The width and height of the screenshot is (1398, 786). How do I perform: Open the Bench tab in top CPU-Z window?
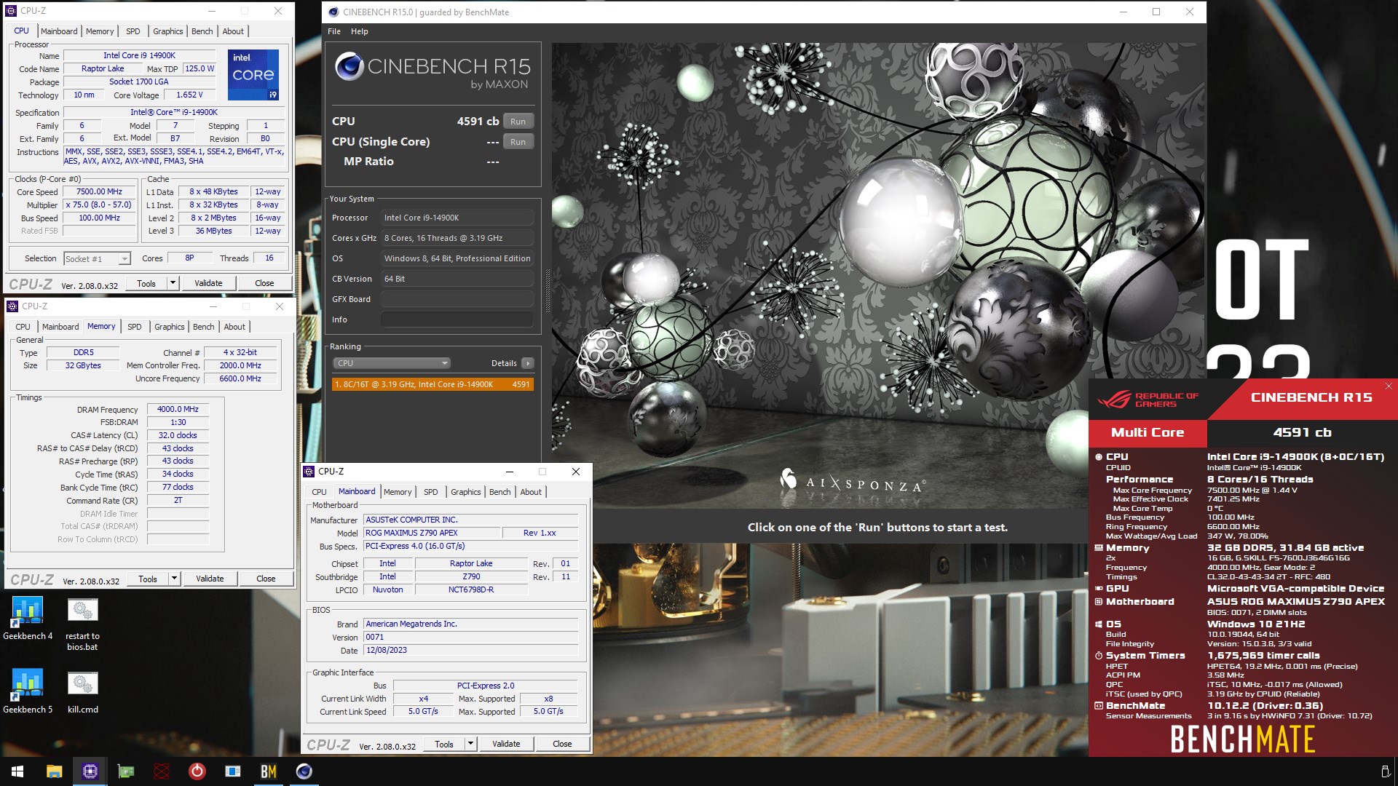[x=202, y=31]
